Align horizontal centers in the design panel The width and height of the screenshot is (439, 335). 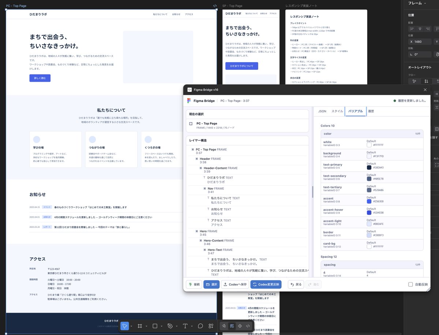420,29
